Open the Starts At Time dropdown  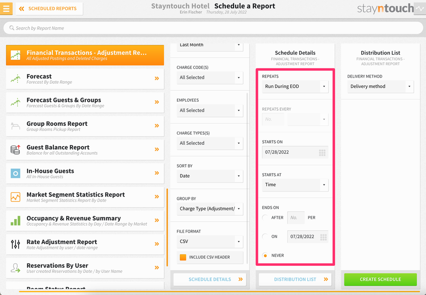[x=295, y=185]
